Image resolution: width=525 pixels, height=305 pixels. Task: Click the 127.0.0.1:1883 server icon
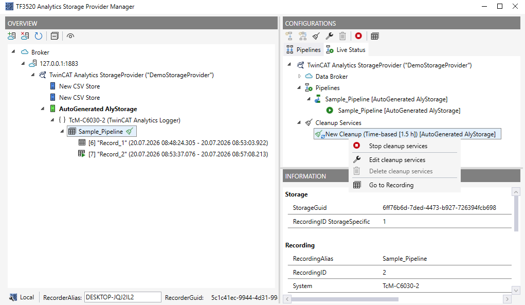click(x=33, y=63)
